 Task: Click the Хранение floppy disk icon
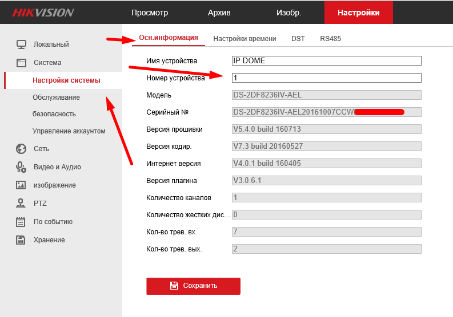pos(21,240)
